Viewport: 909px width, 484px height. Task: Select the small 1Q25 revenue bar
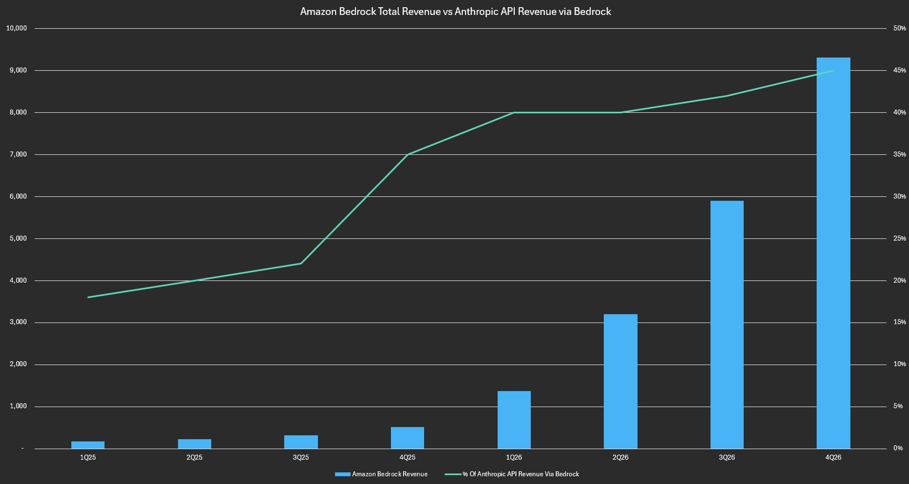(88, 445)
